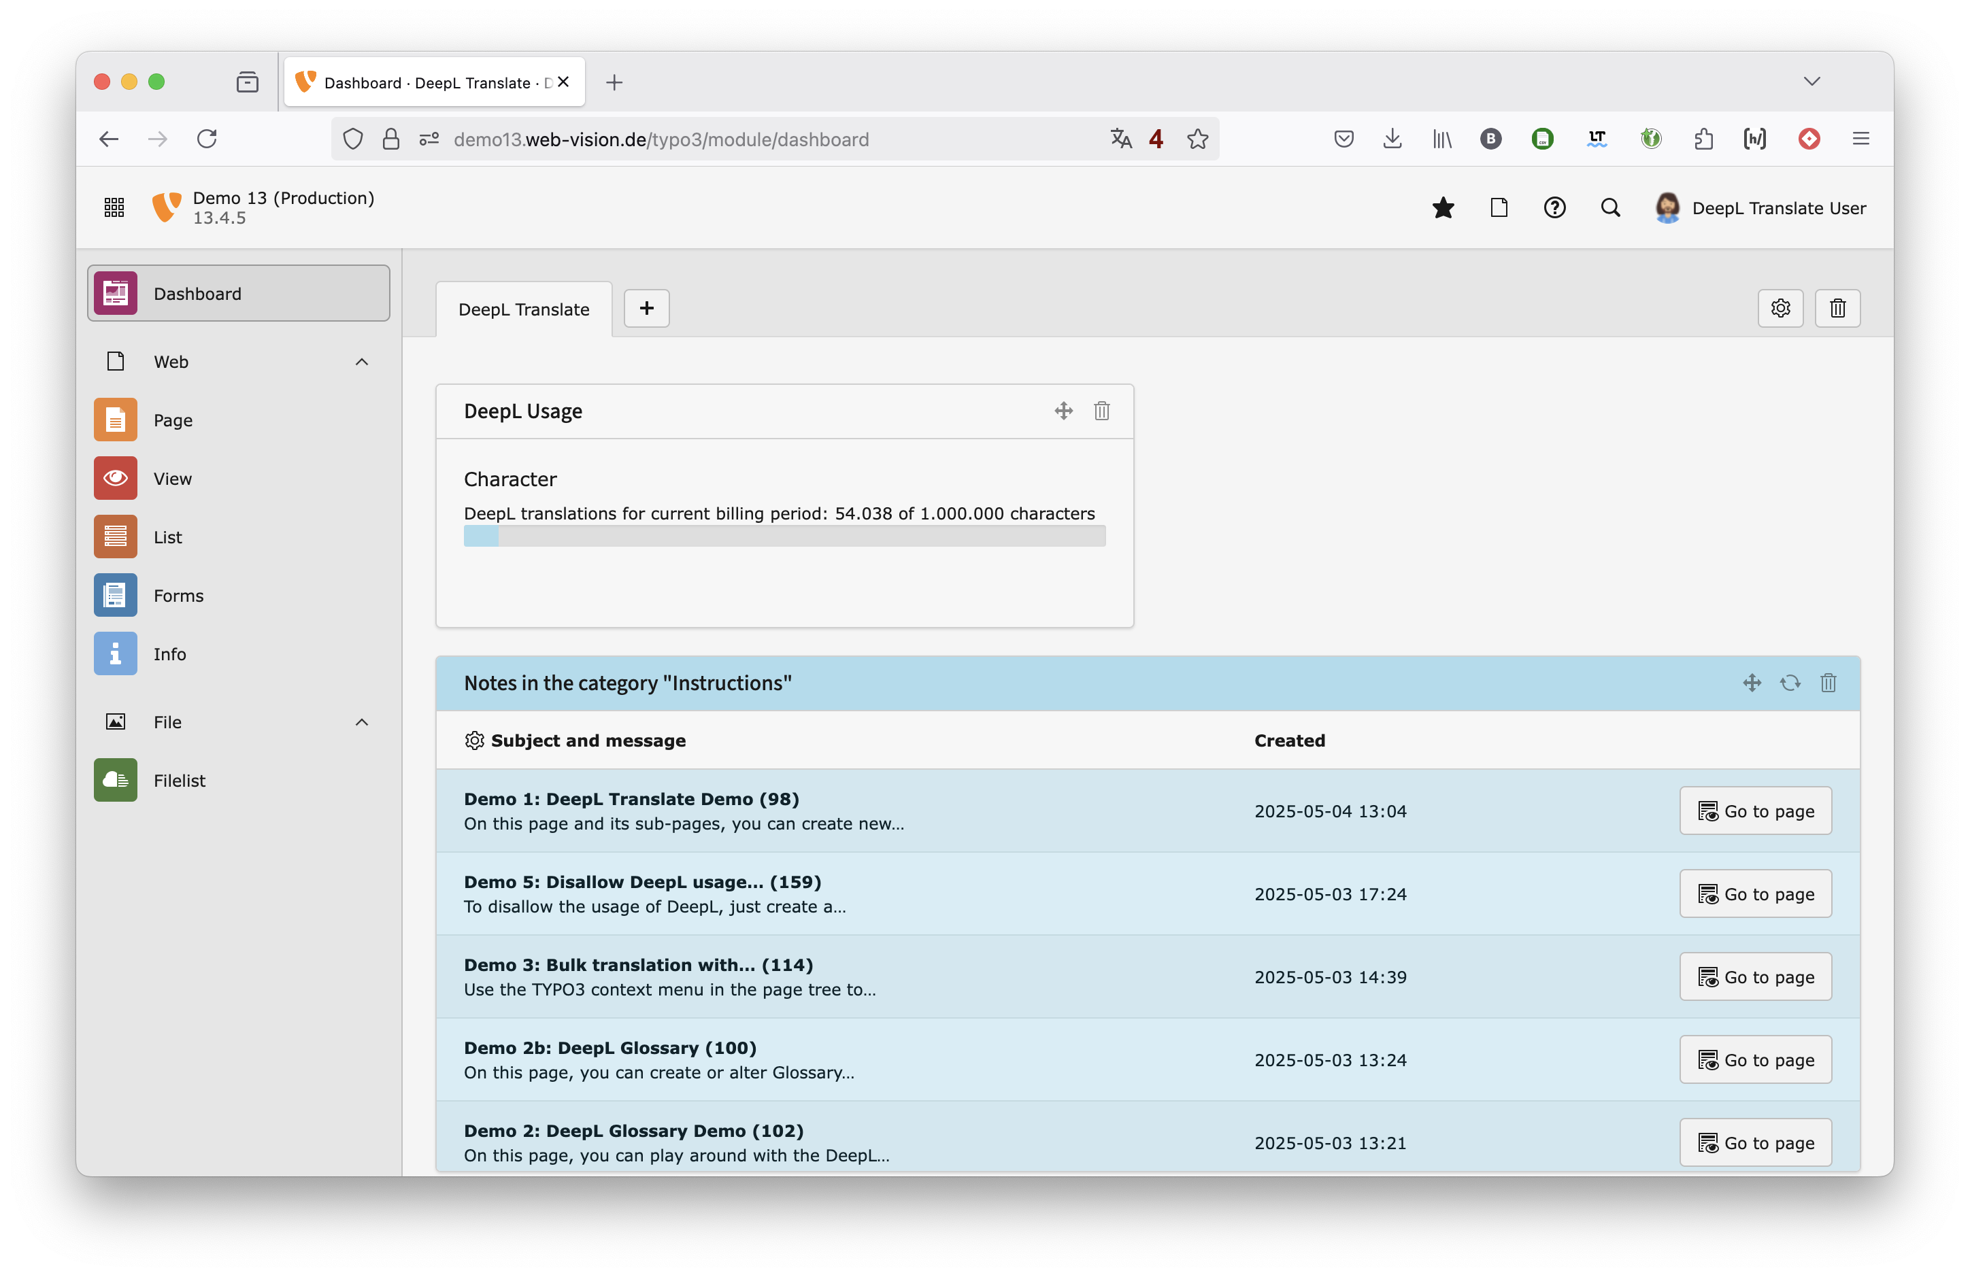Remove the DeepL Usage widget

(x=1102, y=411)
